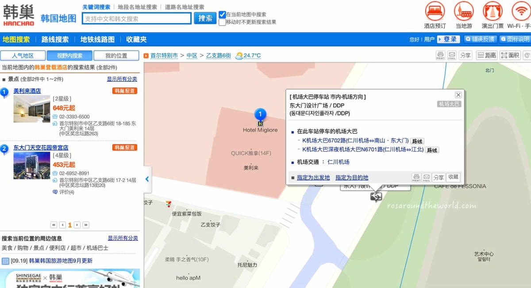
Task: Click 指定为出发地 link in popup
Action: click(x=313, y=178)
